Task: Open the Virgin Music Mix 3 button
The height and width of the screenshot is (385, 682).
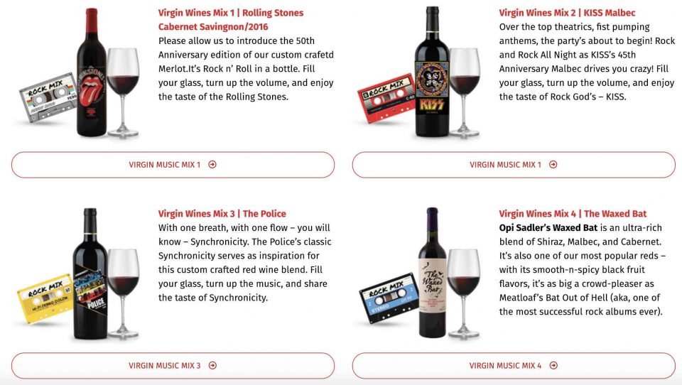Action: [173, 366]
